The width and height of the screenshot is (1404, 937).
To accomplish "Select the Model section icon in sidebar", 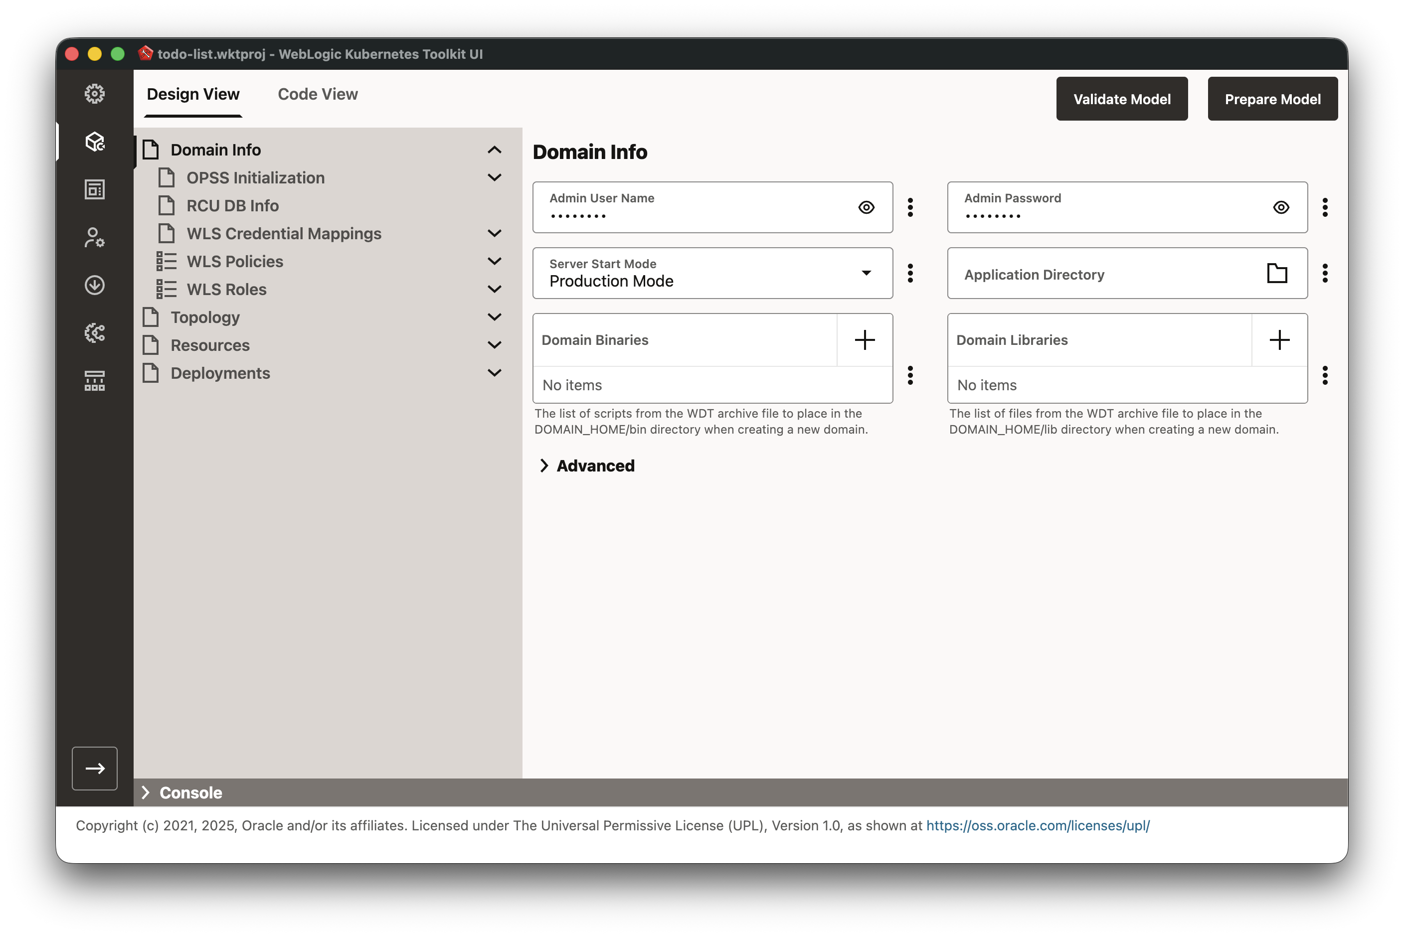I will pyautogui.click(x=94, y=142).
